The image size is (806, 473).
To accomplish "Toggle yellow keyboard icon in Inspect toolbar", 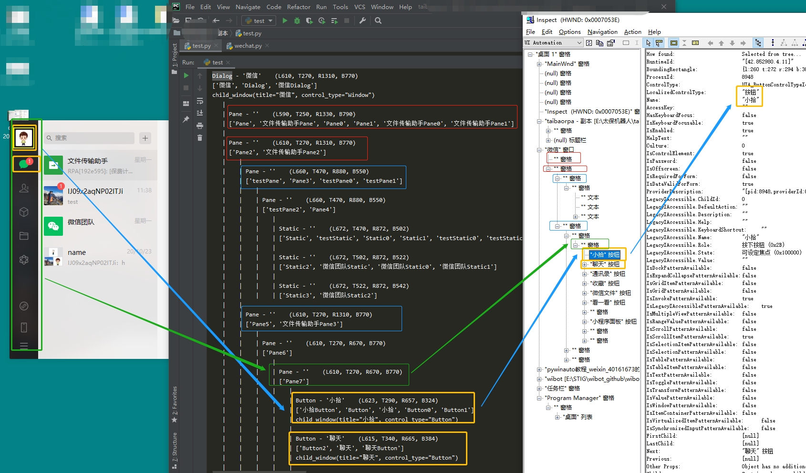I will coord(695,42).
